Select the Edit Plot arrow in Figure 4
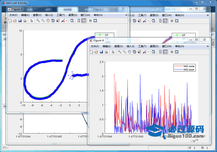 (x=113, y=52)
